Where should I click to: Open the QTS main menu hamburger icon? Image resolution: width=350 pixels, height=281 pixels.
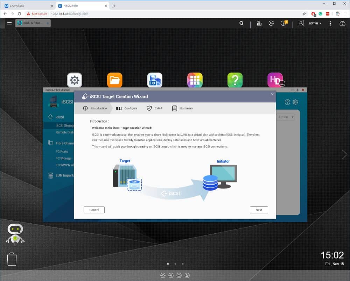(x=9, y=23)
